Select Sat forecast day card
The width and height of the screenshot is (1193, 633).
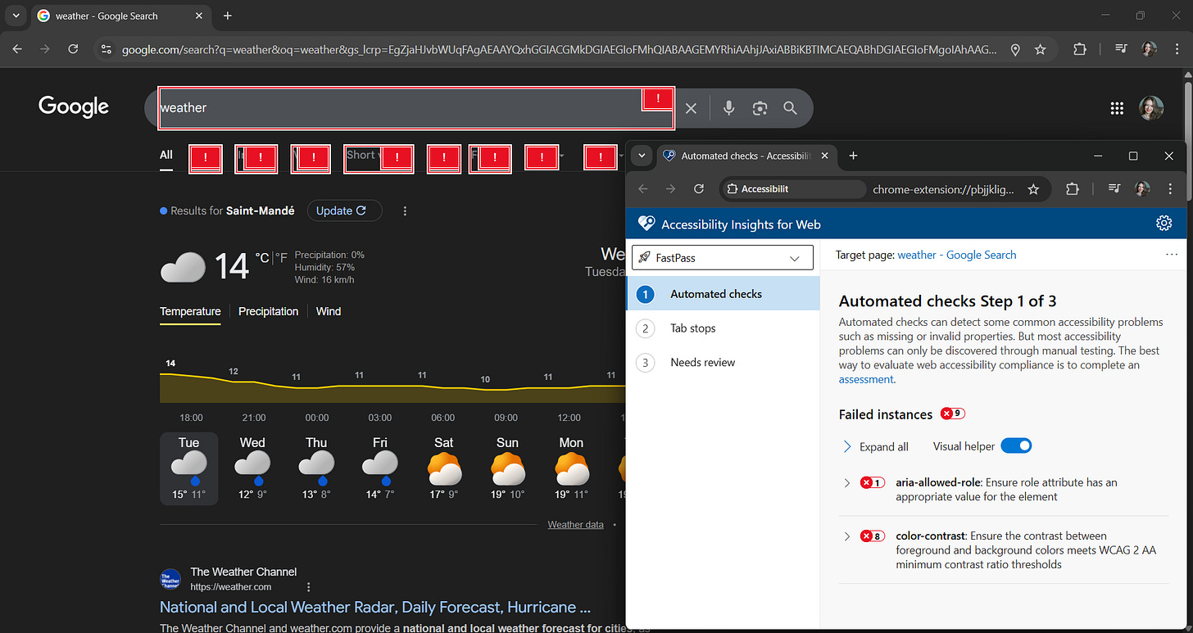tap(444, 468)
